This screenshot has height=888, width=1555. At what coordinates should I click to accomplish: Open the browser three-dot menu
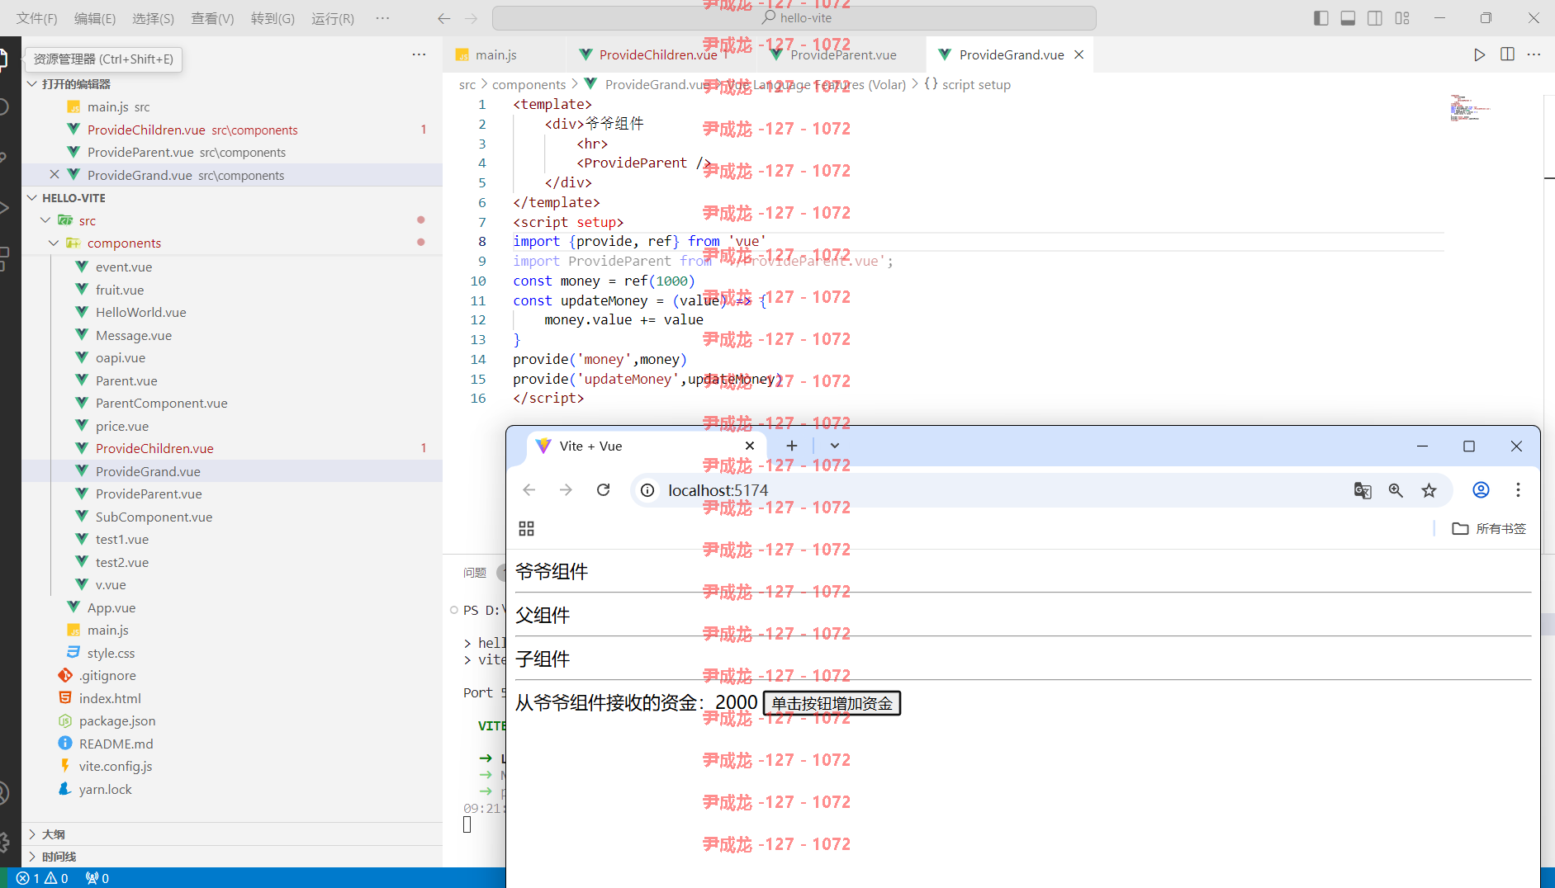pyautogui.click(x=1518, y=490)
